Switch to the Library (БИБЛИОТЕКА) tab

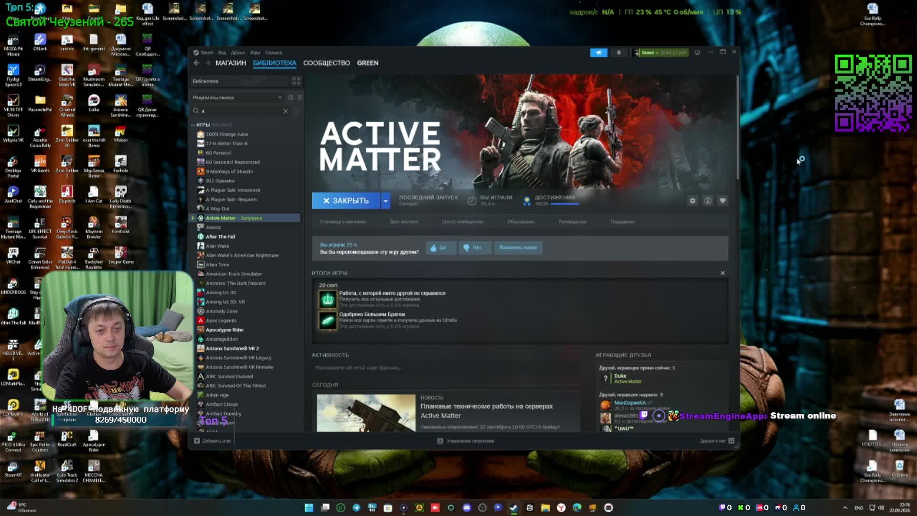pyautogui.click(x=275, y=63)
